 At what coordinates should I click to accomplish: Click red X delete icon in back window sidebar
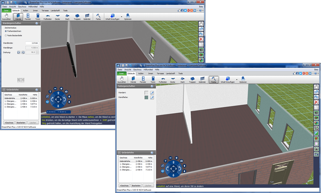[x=201, y=39]
